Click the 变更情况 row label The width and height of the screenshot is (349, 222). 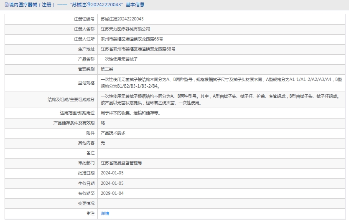pos(86,203)
